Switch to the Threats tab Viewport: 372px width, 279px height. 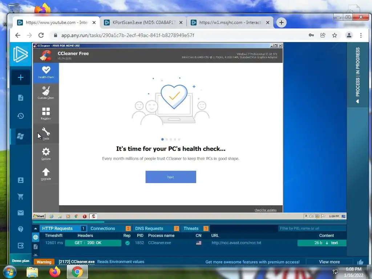point(195,229)
